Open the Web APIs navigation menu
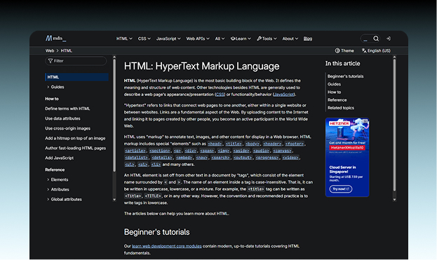Screen dimensions: 437x260 tap(198, 39)
